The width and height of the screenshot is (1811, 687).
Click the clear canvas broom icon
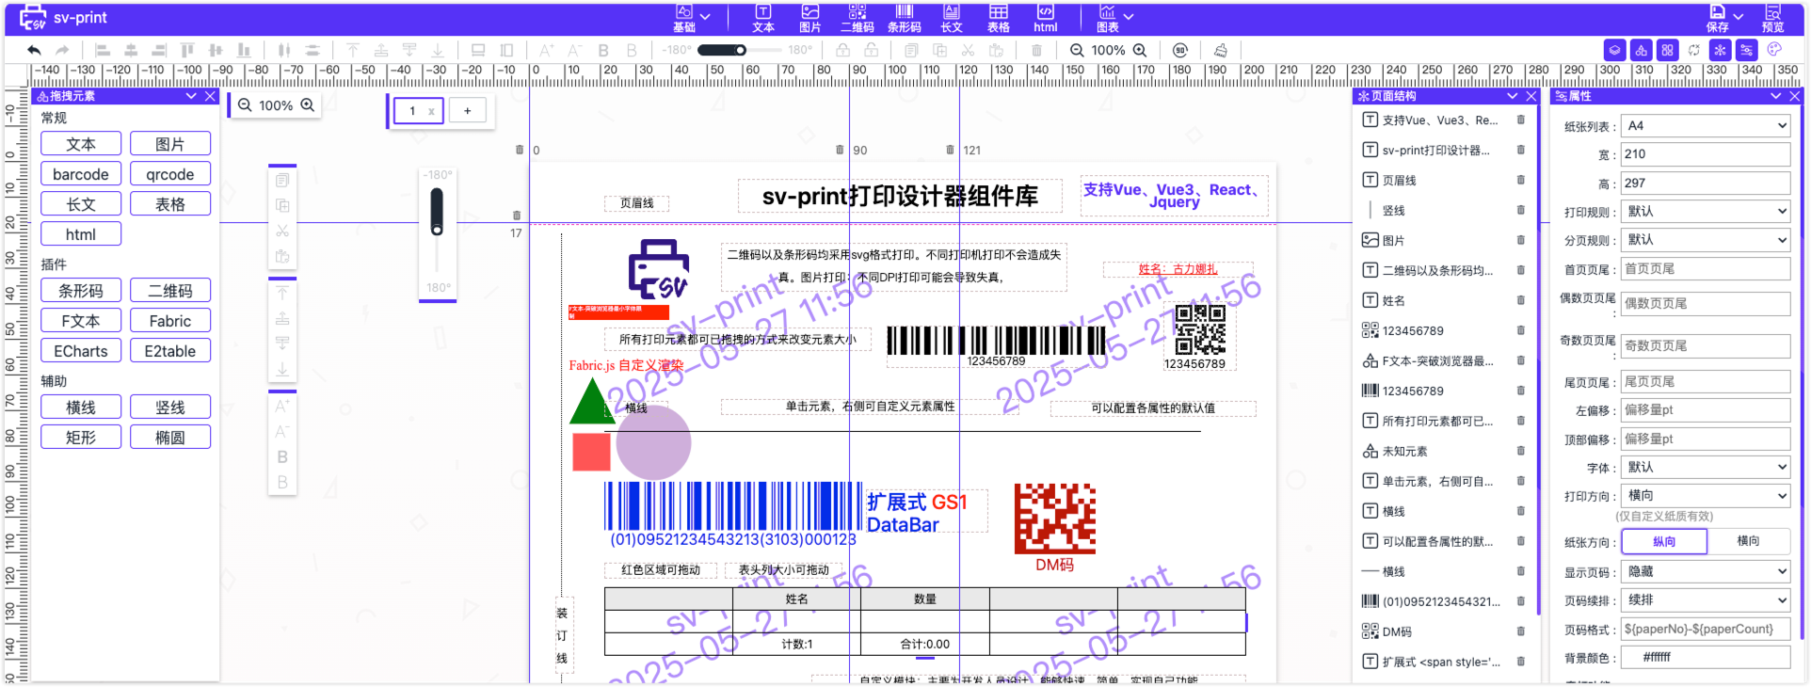click(1220, 50)
